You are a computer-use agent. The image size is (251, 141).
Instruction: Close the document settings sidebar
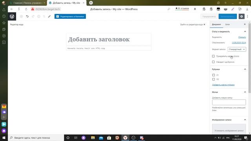coord(245,24)
